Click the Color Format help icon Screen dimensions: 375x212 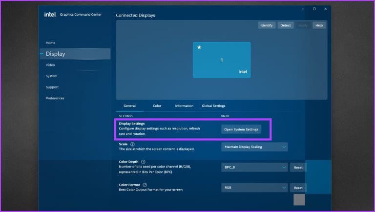click(145, 185)
